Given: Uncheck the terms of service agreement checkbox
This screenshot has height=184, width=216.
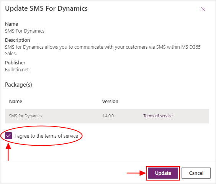Looking at the screenshot, I should click(x=8, y=136).
